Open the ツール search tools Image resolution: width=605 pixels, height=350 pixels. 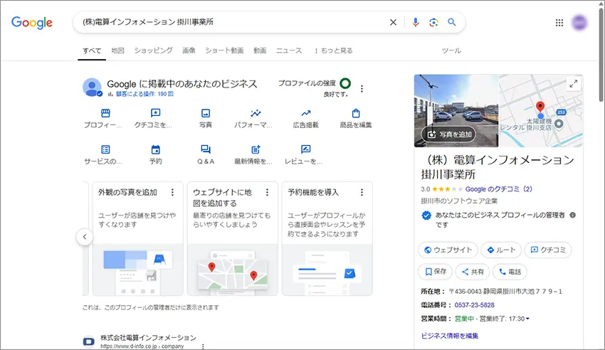(451, 51)
